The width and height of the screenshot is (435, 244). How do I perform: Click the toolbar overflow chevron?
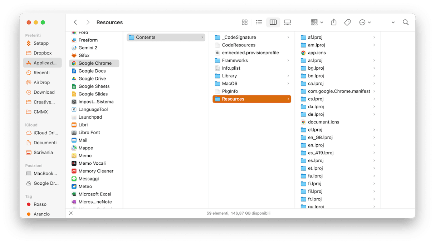[x=393, y=22]
